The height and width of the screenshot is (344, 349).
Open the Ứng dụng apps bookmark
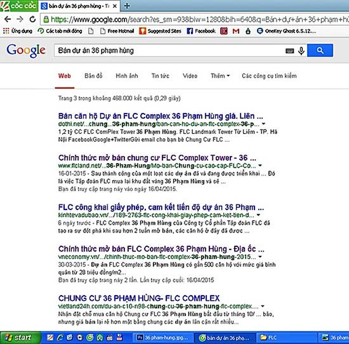(17, 31)
